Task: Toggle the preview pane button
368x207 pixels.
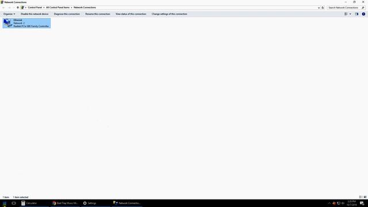Action: pos(356,14)
